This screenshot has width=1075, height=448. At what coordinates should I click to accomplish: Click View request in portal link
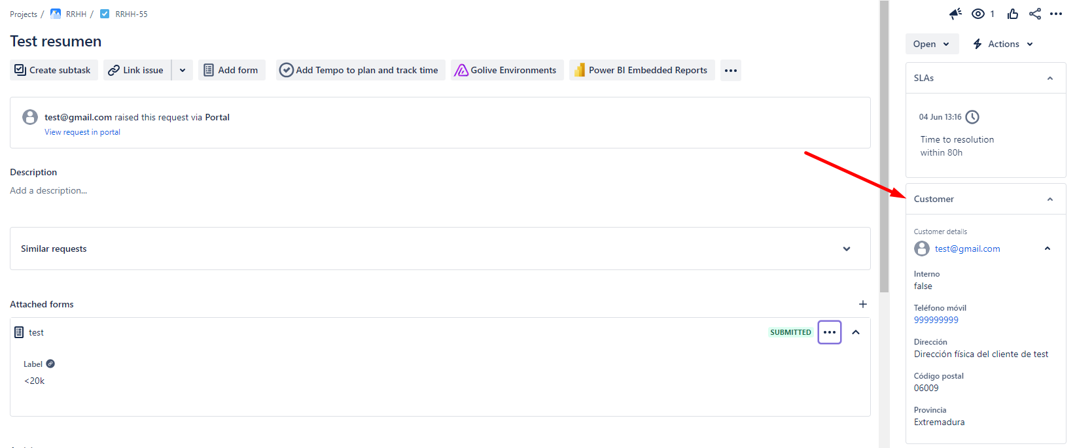tap(82, 132)
